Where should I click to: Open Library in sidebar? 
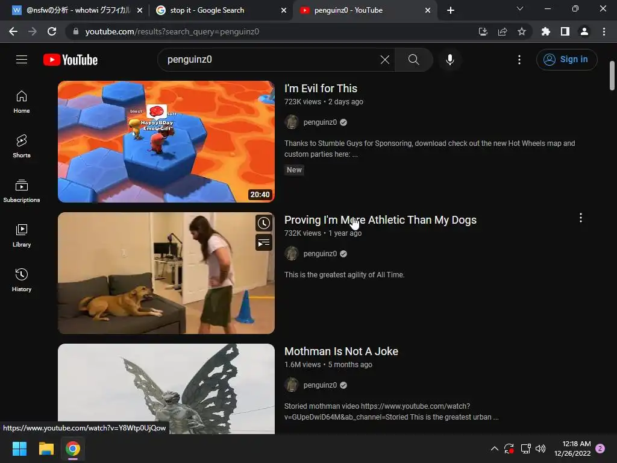pos(22,236)
